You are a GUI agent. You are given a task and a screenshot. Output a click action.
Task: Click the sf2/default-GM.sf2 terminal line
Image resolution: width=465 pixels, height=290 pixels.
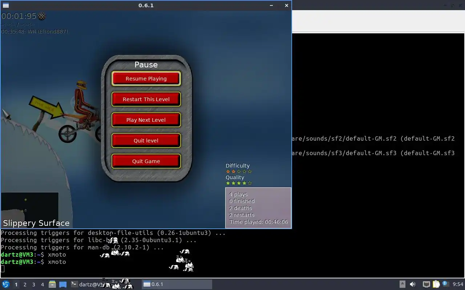click(x=373, y=138)
